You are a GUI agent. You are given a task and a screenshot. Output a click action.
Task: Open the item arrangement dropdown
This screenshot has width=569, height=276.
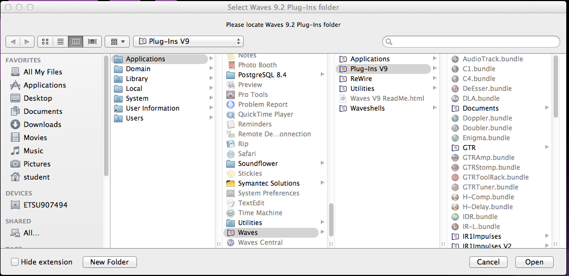pyautogui.click(x=117, y=42)
